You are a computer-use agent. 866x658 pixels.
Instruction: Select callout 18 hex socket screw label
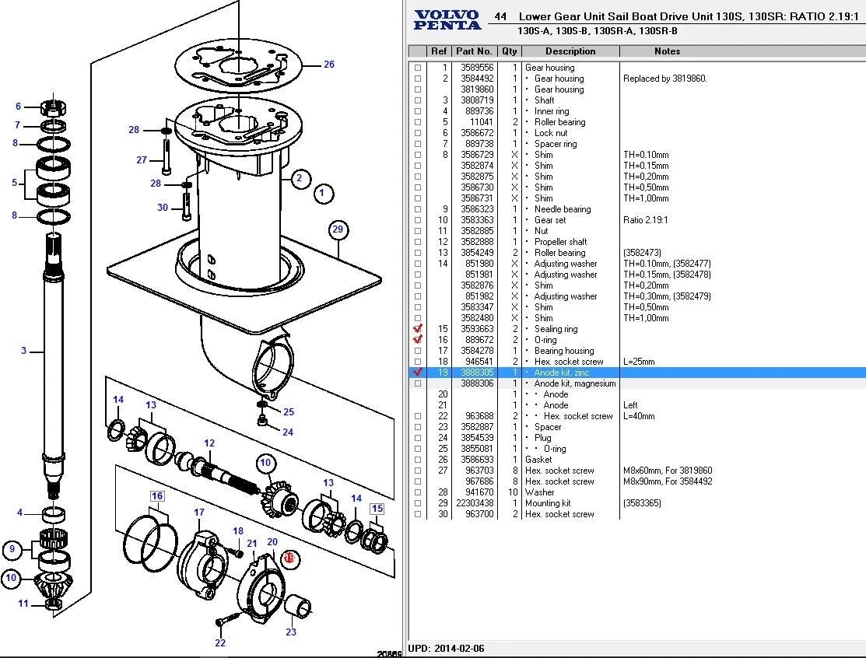(x=237, y=531)
